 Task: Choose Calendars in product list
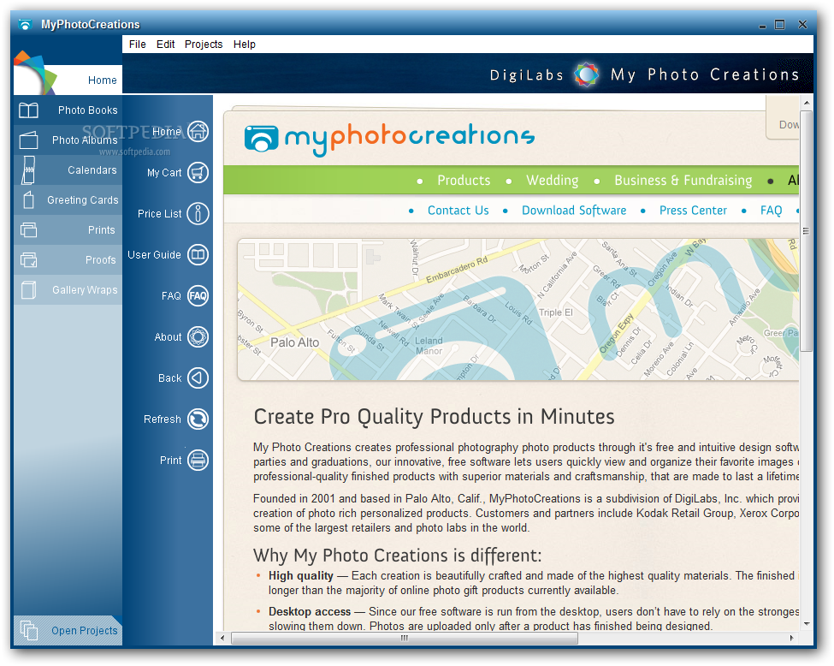[68, 169]
